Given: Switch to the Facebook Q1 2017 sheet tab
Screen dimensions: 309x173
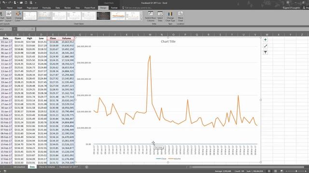Looking at the screenshot, I should click(x=69, y=167).
